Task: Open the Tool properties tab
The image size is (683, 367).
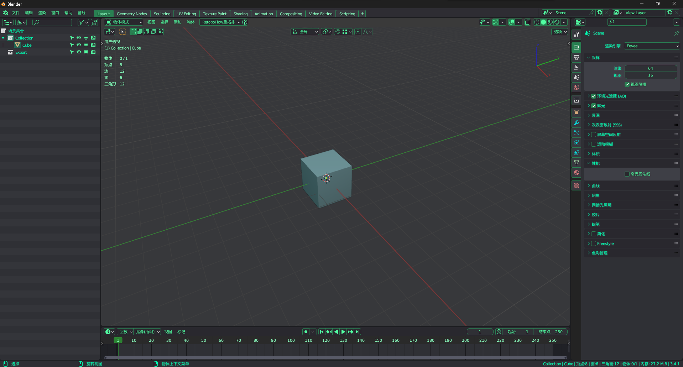Action: pos(577,35)
